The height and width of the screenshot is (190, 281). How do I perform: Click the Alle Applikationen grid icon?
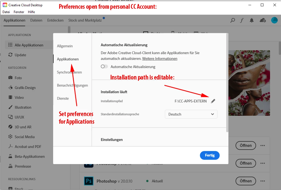pos(10,45)
